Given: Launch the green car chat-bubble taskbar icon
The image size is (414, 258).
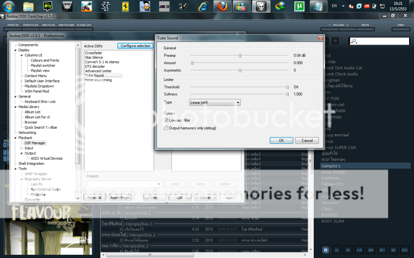Looking at the screenshot, I should (x=48, y=6).
